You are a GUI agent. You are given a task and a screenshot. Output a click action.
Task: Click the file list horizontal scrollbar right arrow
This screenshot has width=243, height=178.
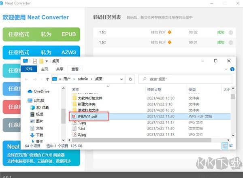pos(228,140)
